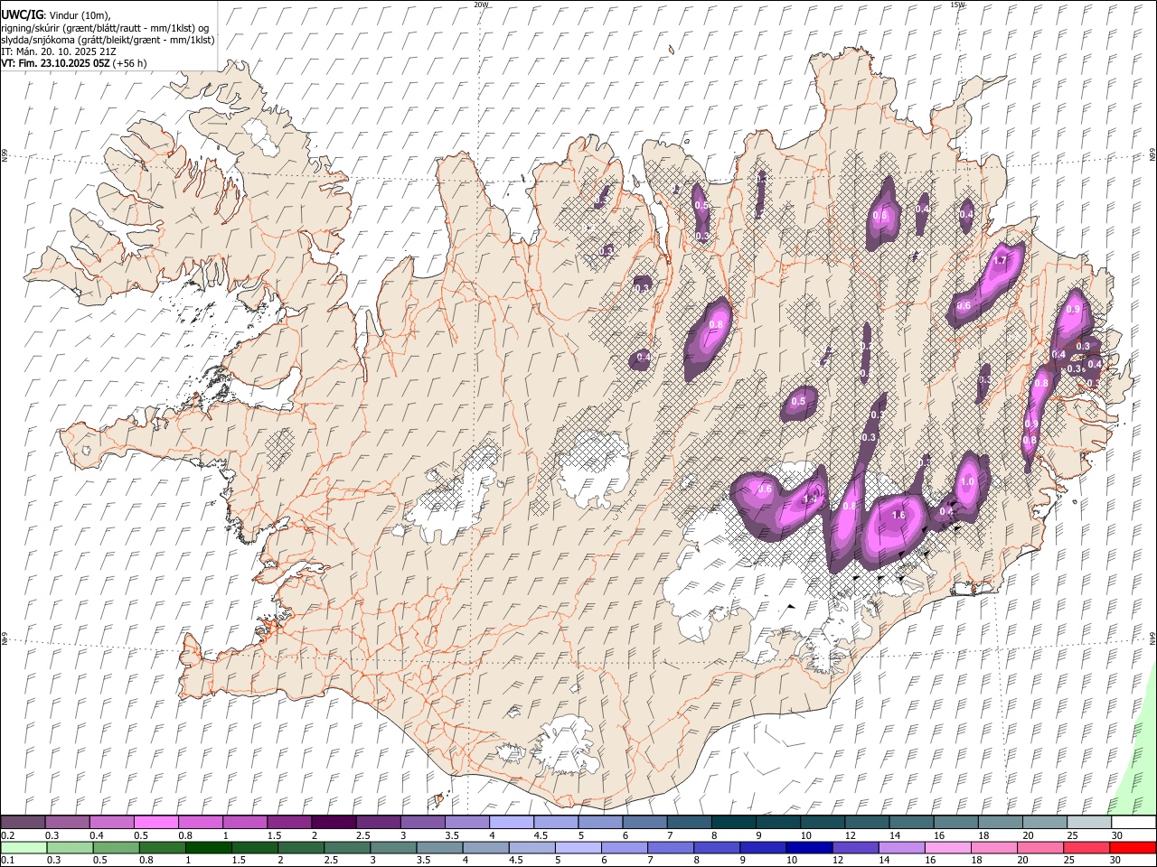The width and height of the screenshot is (1157, 867).
Task: Select the 1.0 snowfall value on the map
Action: click(968, 482)
